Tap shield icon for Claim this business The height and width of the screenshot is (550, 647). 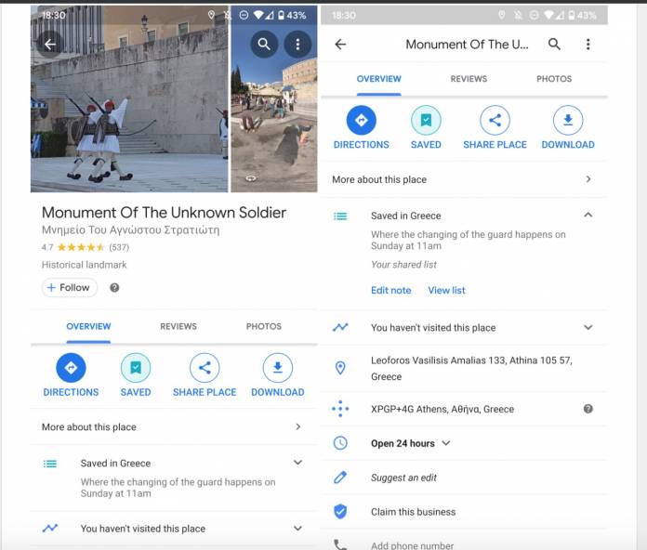point(340,512)
